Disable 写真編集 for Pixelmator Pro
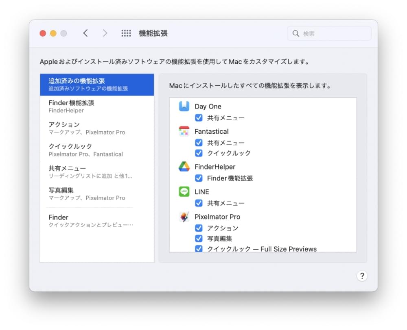Viewport: 407px width, 330px height. pyautogui.click(x=199, y=239)
